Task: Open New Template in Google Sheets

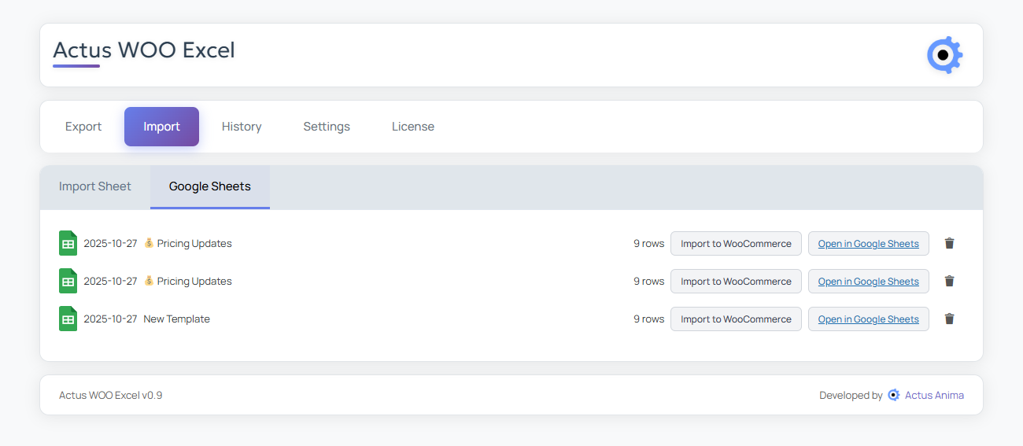Action: 869,319
